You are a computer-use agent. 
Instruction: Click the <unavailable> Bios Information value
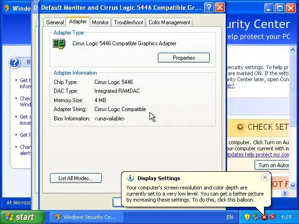110,119
